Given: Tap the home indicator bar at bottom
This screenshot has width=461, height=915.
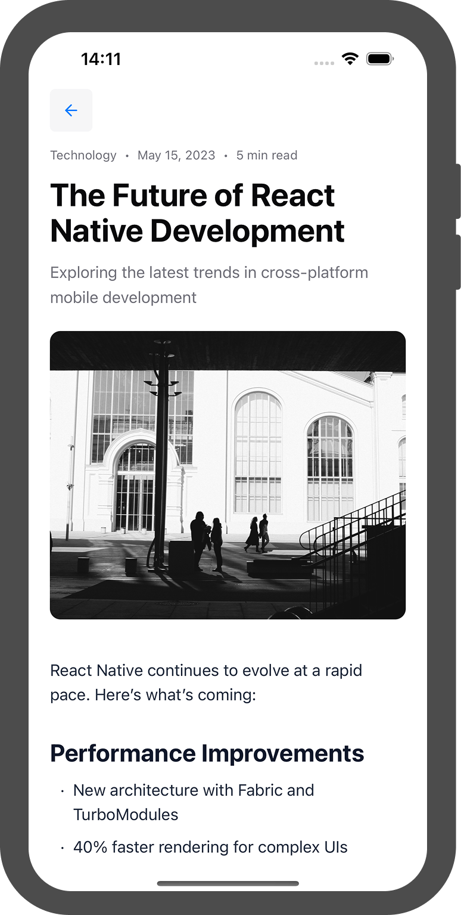Looking at the screenshot, I should [x=228, y=883].
